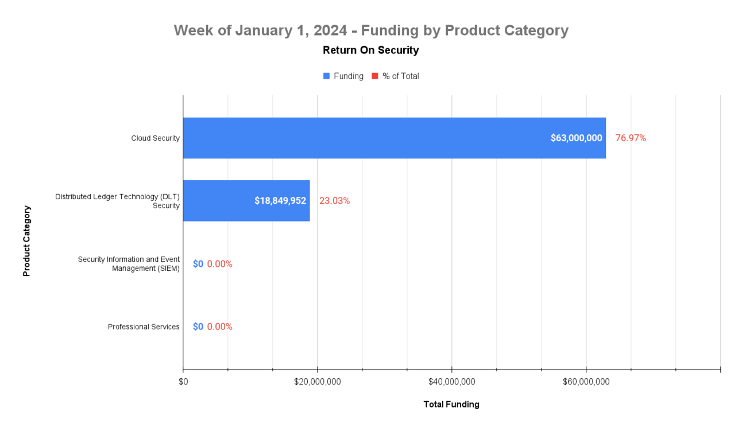Screen dimensions: 742x431
Task: Click the blue Funding legend swatch
Action: (326, 76)
